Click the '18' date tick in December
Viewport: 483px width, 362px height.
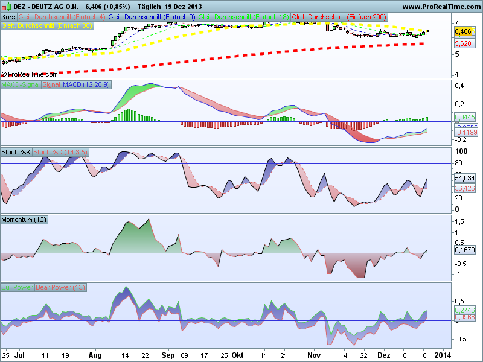(423, 355)
